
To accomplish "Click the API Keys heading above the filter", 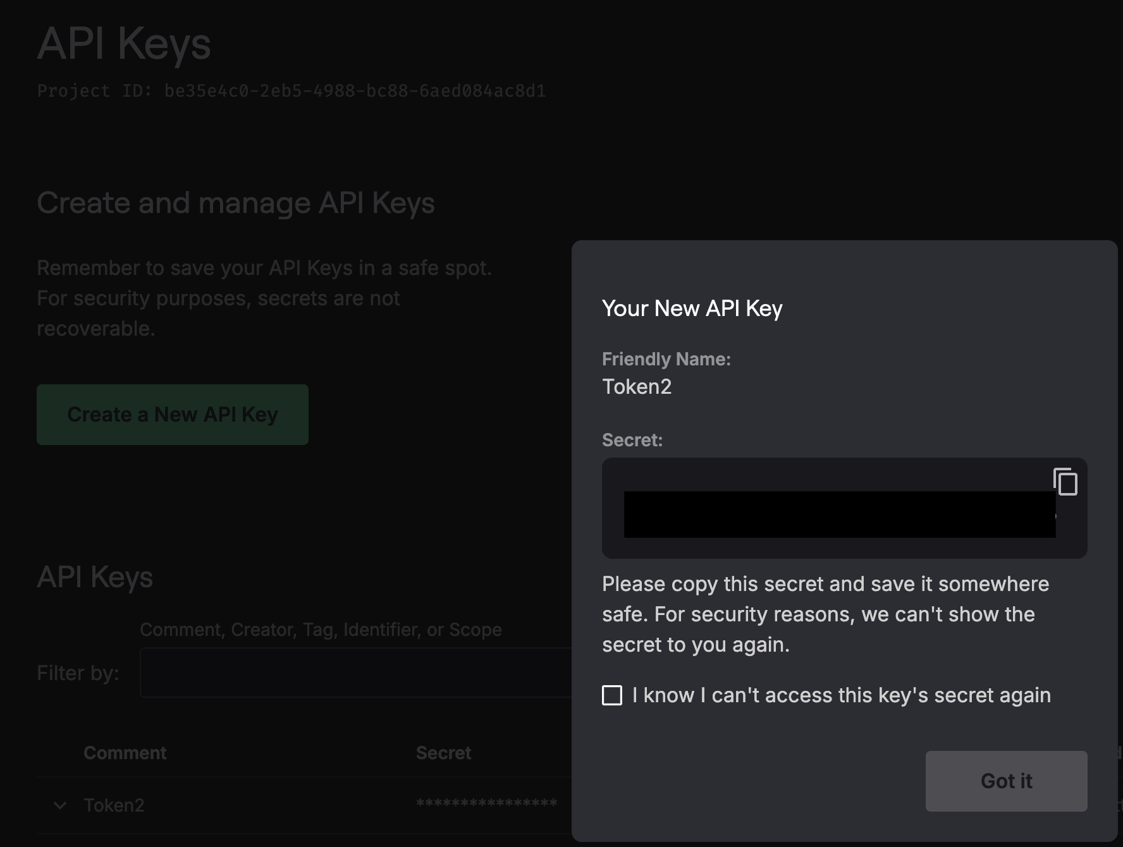I will click(95, 577).
